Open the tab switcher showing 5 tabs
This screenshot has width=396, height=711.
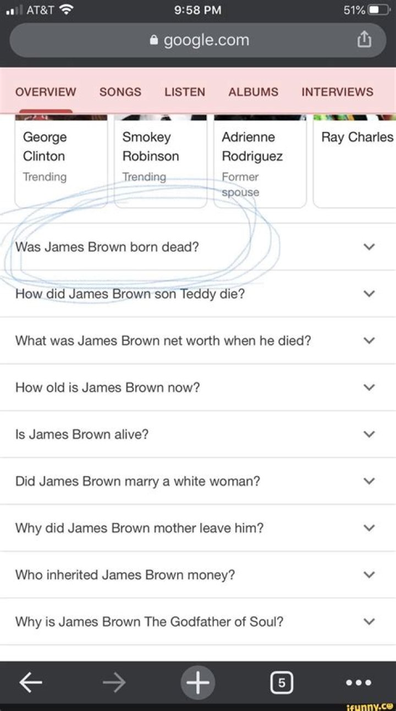click(x=281, y=683)
